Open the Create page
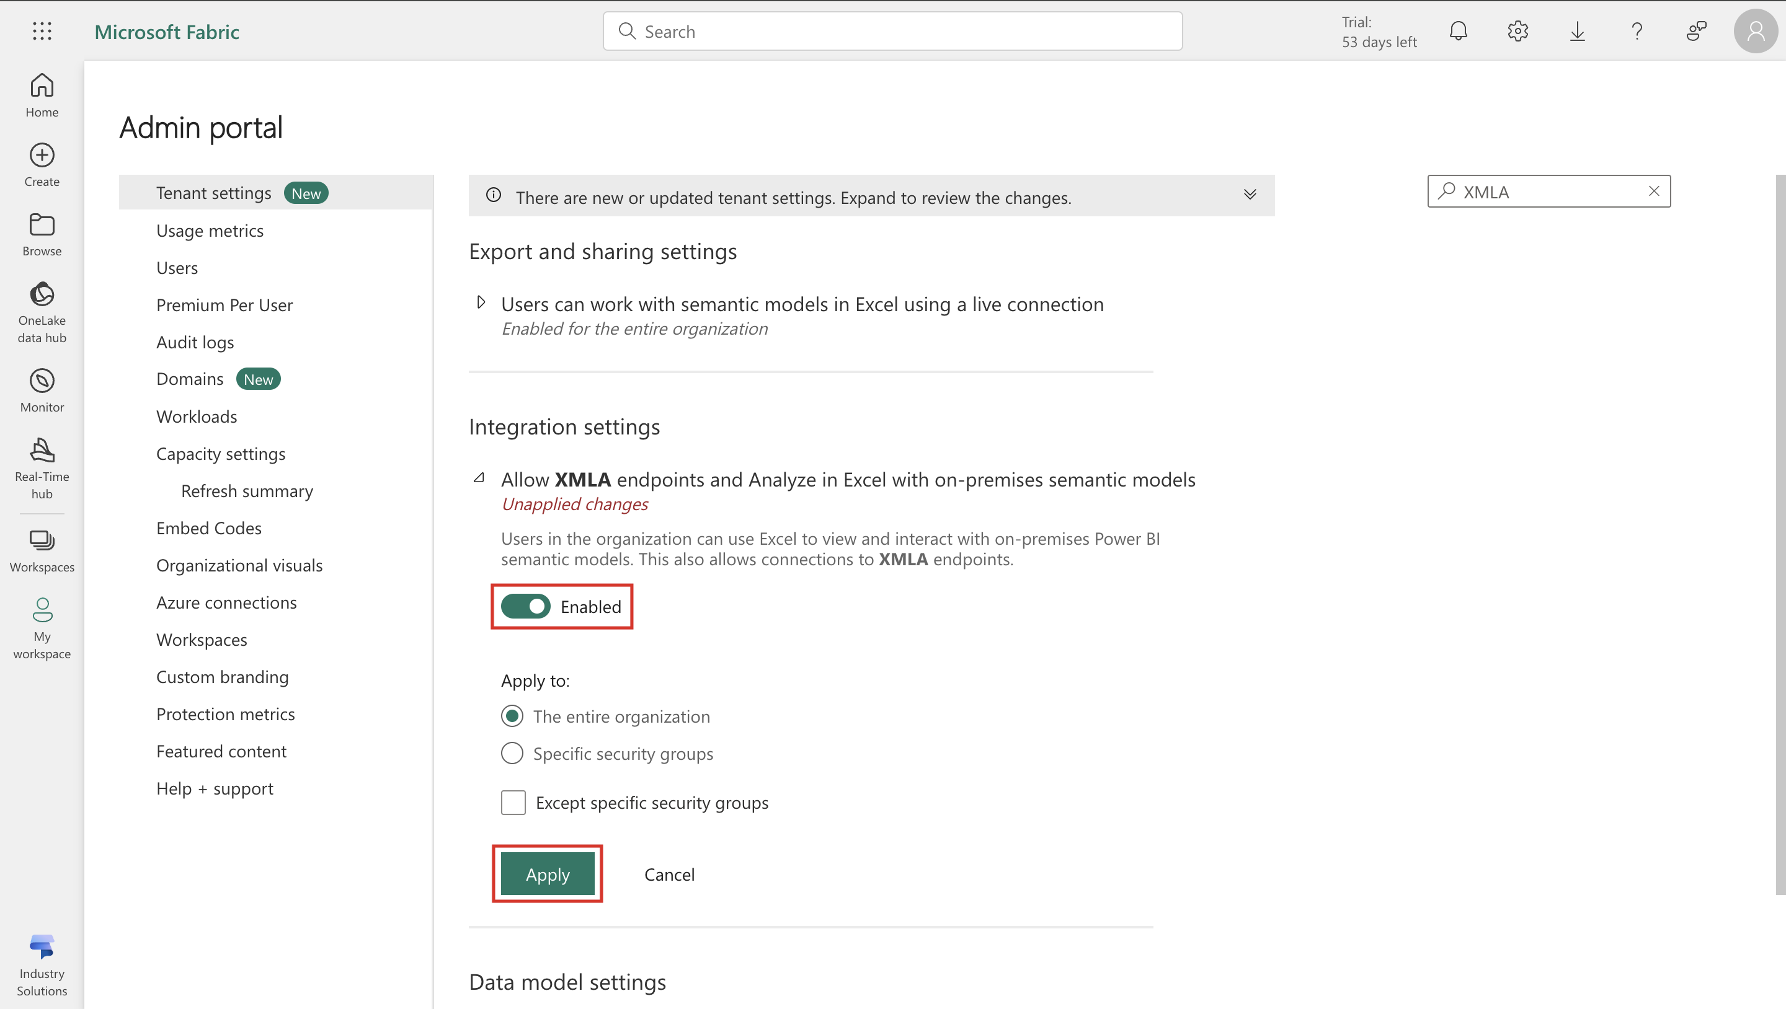Screen dimensions: 1786x1009 (42, 165)
